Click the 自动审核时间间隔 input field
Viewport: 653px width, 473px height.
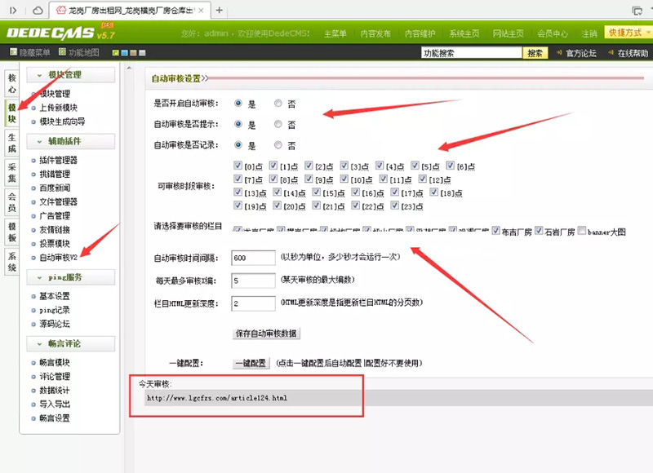253,258
